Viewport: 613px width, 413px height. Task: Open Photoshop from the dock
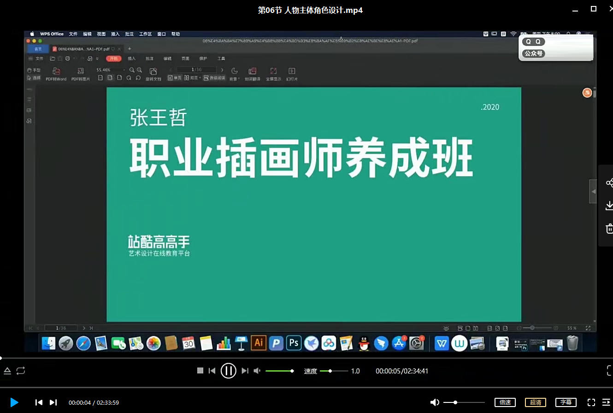[x=294, y=343]
